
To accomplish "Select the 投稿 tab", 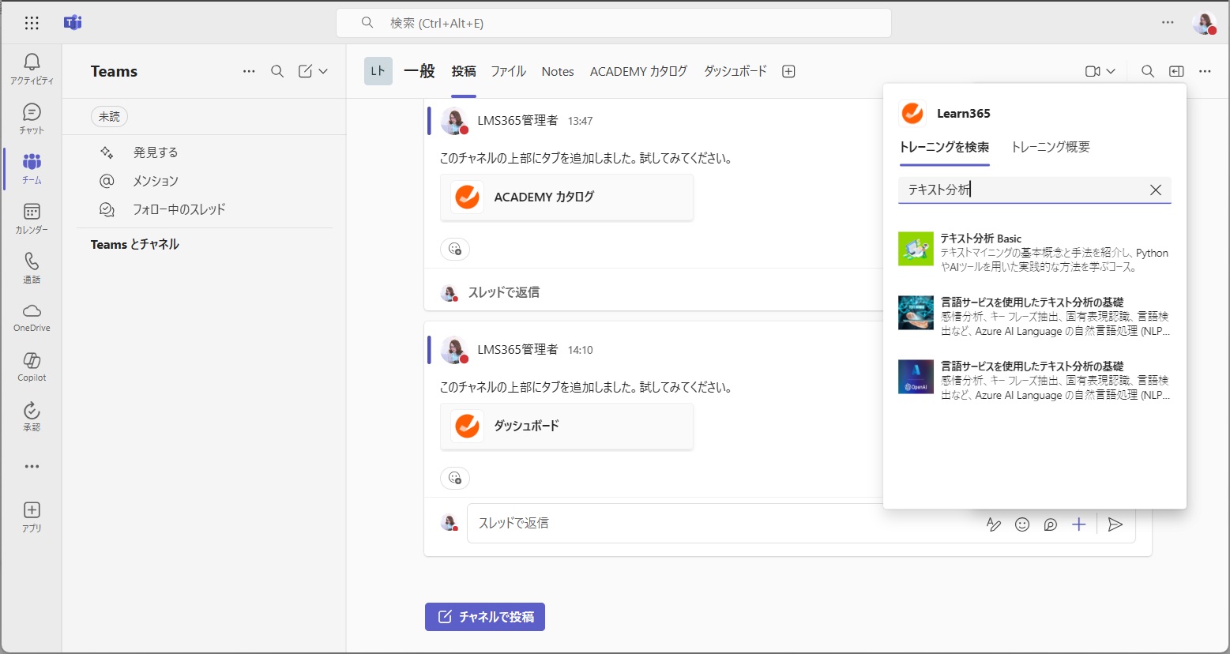I will (464, 71).
